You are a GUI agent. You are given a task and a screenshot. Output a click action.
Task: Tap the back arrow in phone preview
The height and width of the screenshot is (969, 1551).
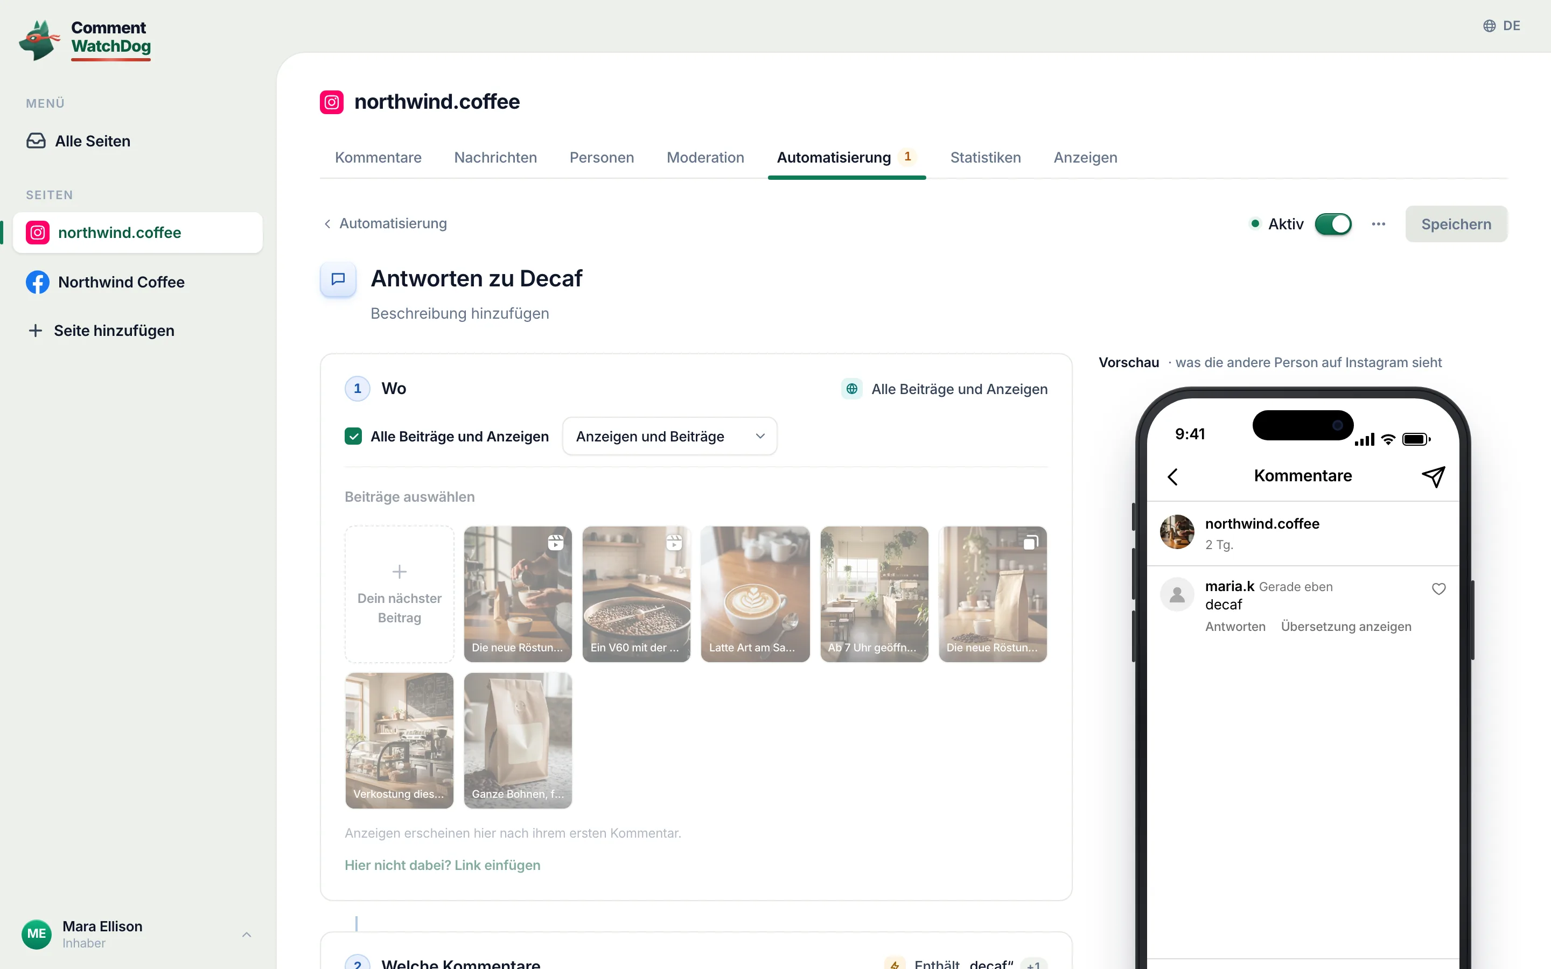[x=1173, y=476]
